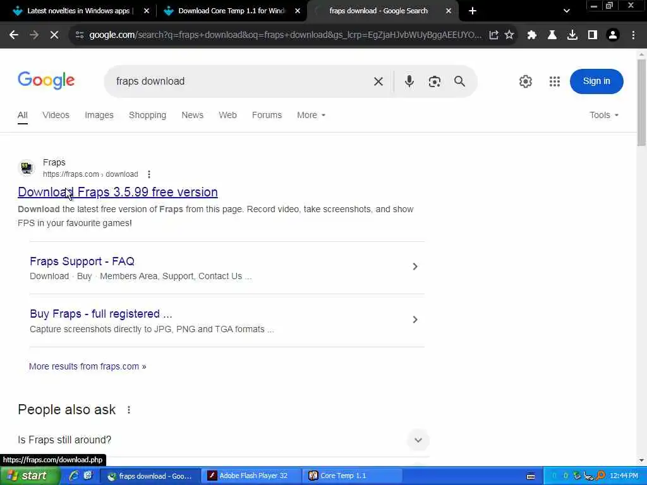This screenshot has height=485, width=647.
Task: Toggle the side panel icon
Action: coord(593,35)
